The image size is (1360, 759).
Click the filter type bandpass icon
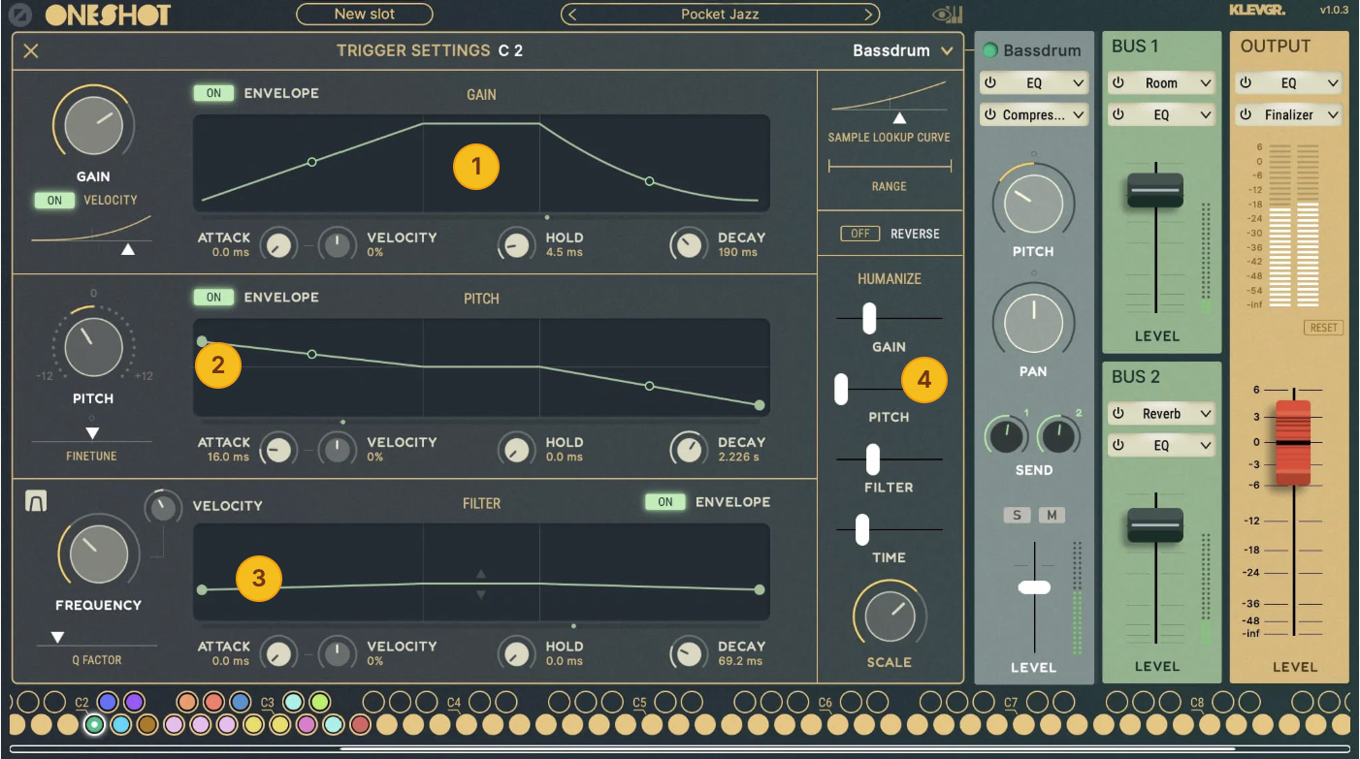pyautogui.click(x=36, y=501)
